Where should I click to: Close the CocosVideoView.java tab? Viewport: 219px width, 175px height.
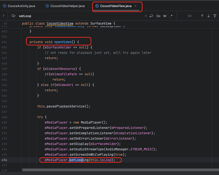pos(135,6)
